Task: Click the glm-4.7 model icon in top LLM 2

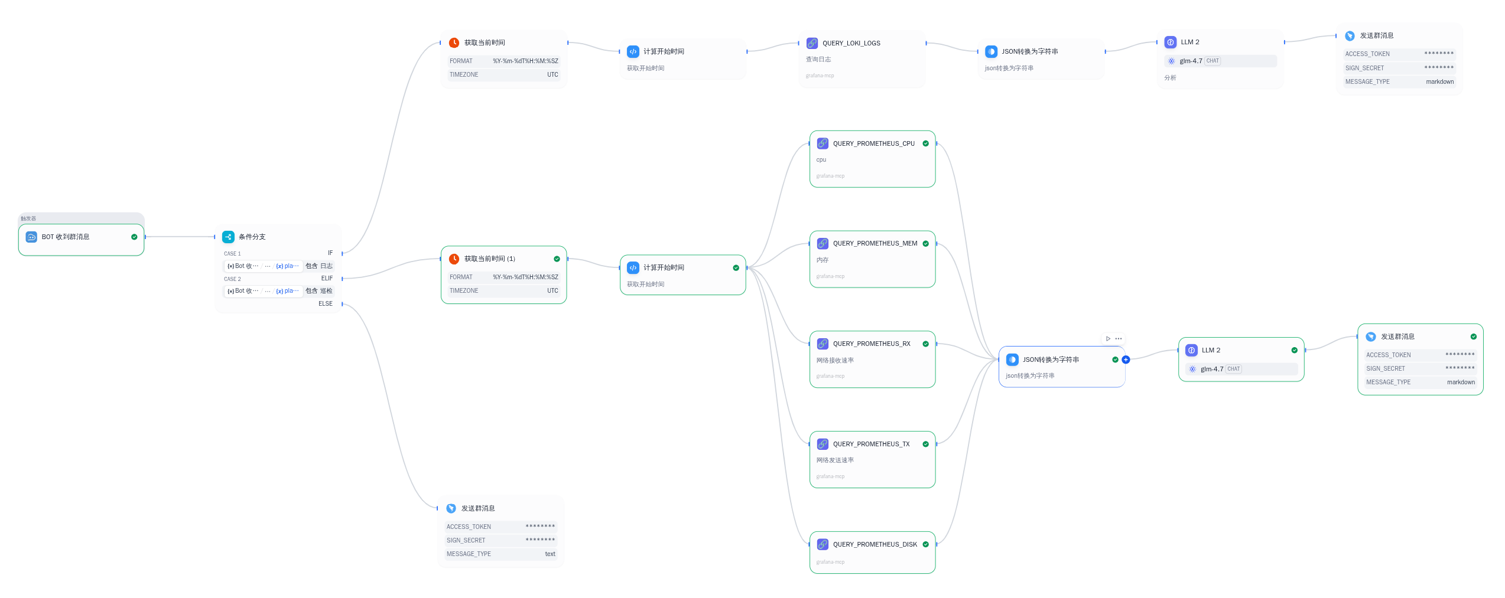Action: (x=1171, y=61)
